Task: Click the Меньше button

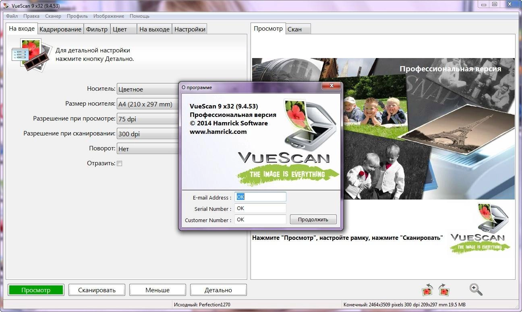Action: (157, 290)
